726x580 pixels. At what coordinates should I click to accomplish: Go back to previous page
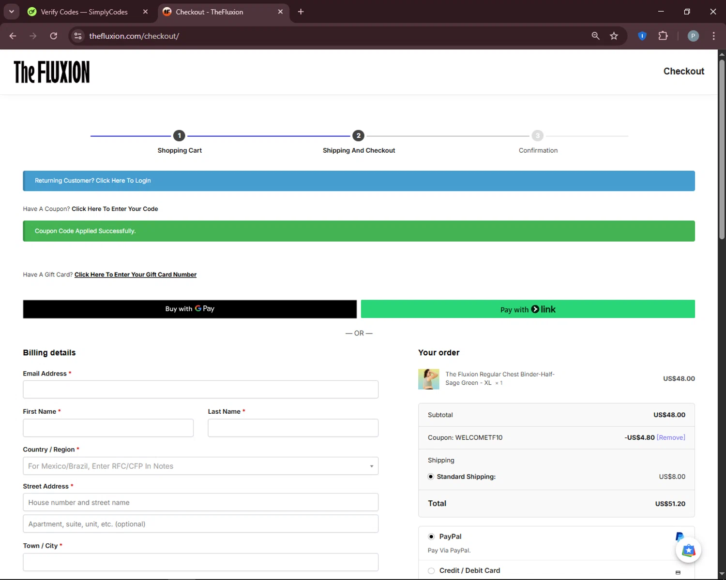(x=13, y=36)
